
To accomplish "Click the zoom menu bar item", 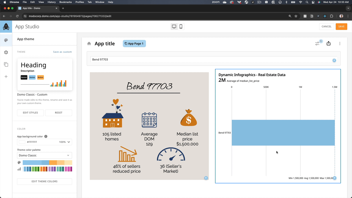I will click(216, 2).
